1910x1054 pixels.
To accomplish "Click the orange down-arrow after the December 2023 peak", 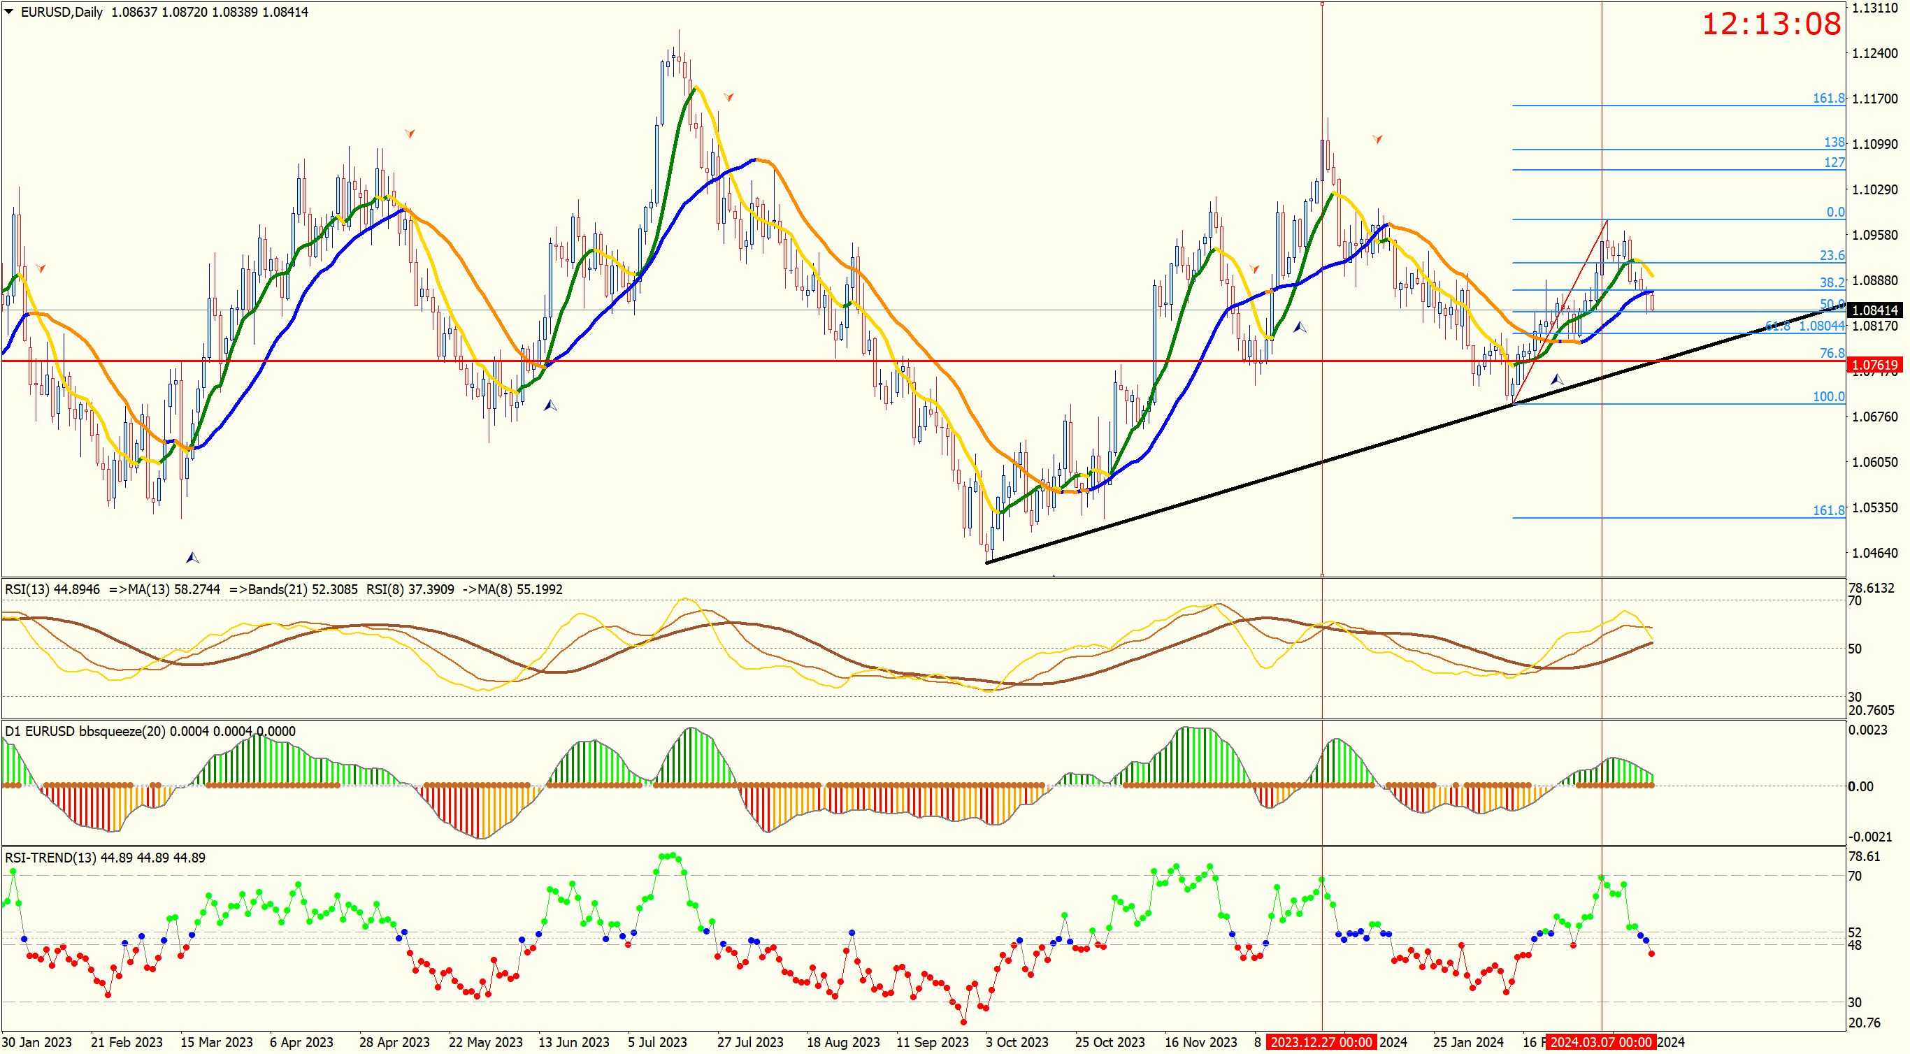I will [1377, 138].
